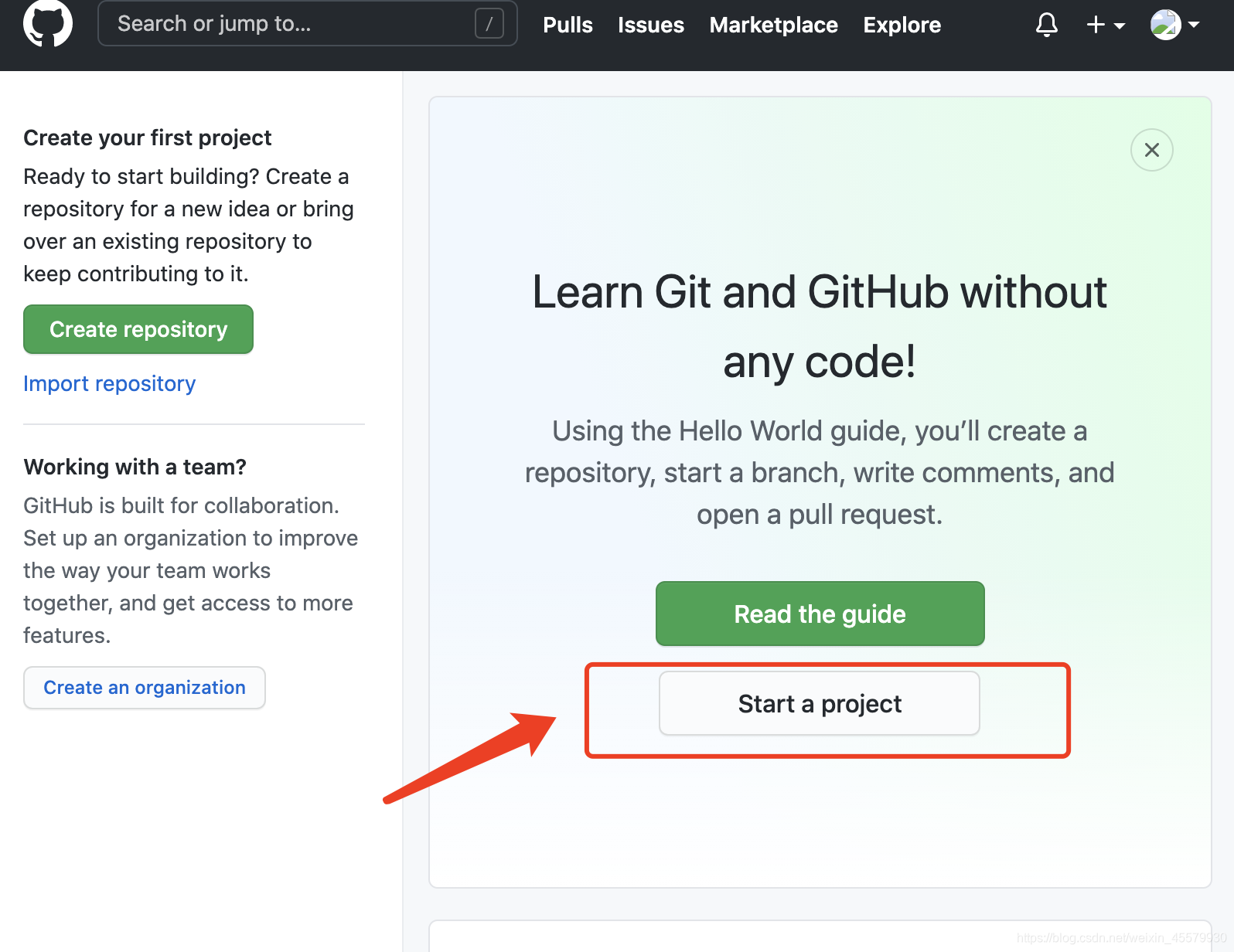
Task: Open the GitHub home logo
Action: [x=48, y=23]
